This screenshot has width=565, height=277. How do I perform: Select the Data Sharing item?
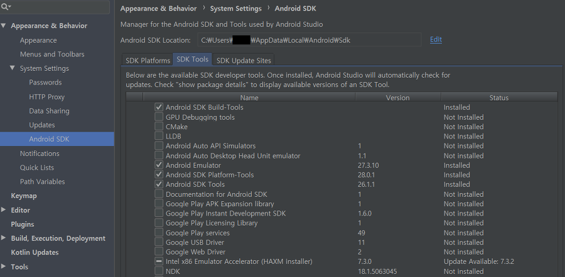point(49,111)
